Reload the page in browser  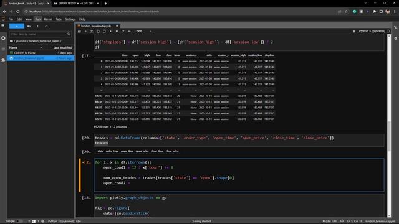(x=18, y=11)
